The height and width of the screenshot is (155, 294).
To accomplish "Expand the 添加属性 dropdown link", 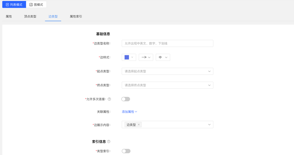I will click(129, 112).
